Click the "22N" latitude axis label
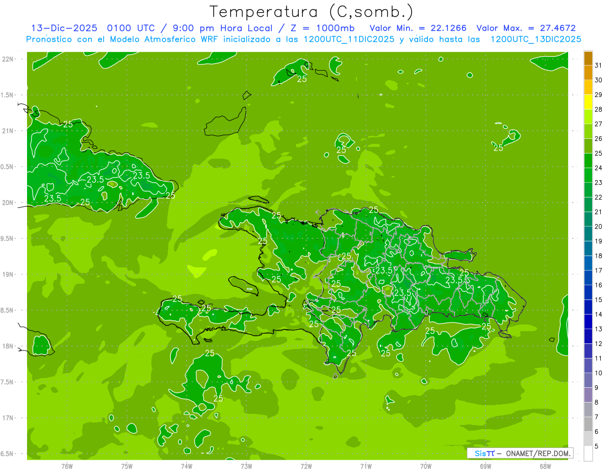This screenshot has height=473, width=612. (8, 59)
